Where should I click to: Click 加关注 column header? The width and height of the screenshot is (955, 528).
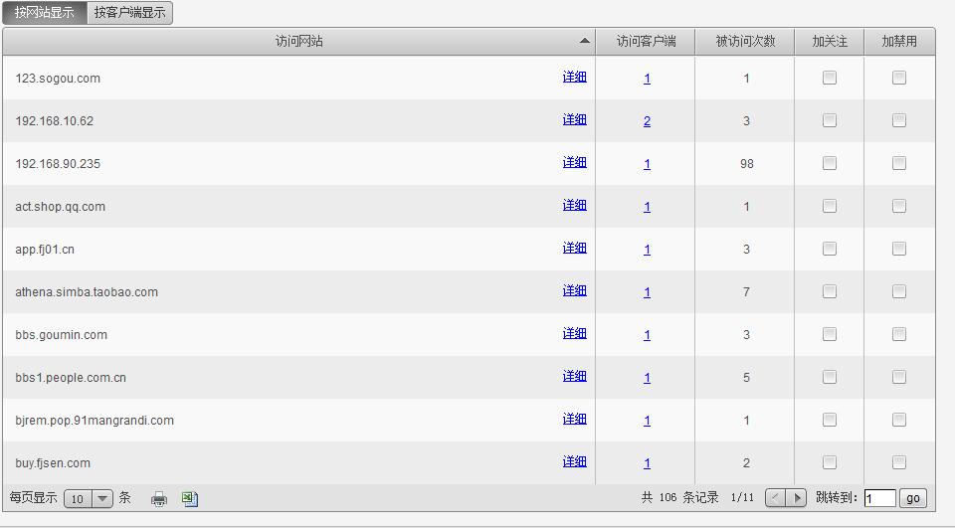(830, 42)
